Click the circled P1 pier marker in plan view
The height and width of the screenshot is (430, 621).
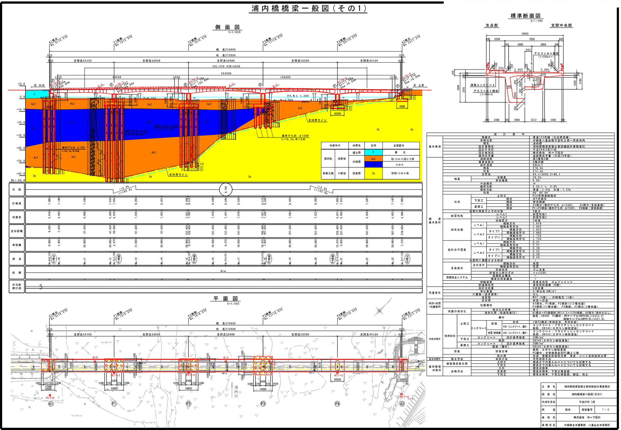pos(114,404)
